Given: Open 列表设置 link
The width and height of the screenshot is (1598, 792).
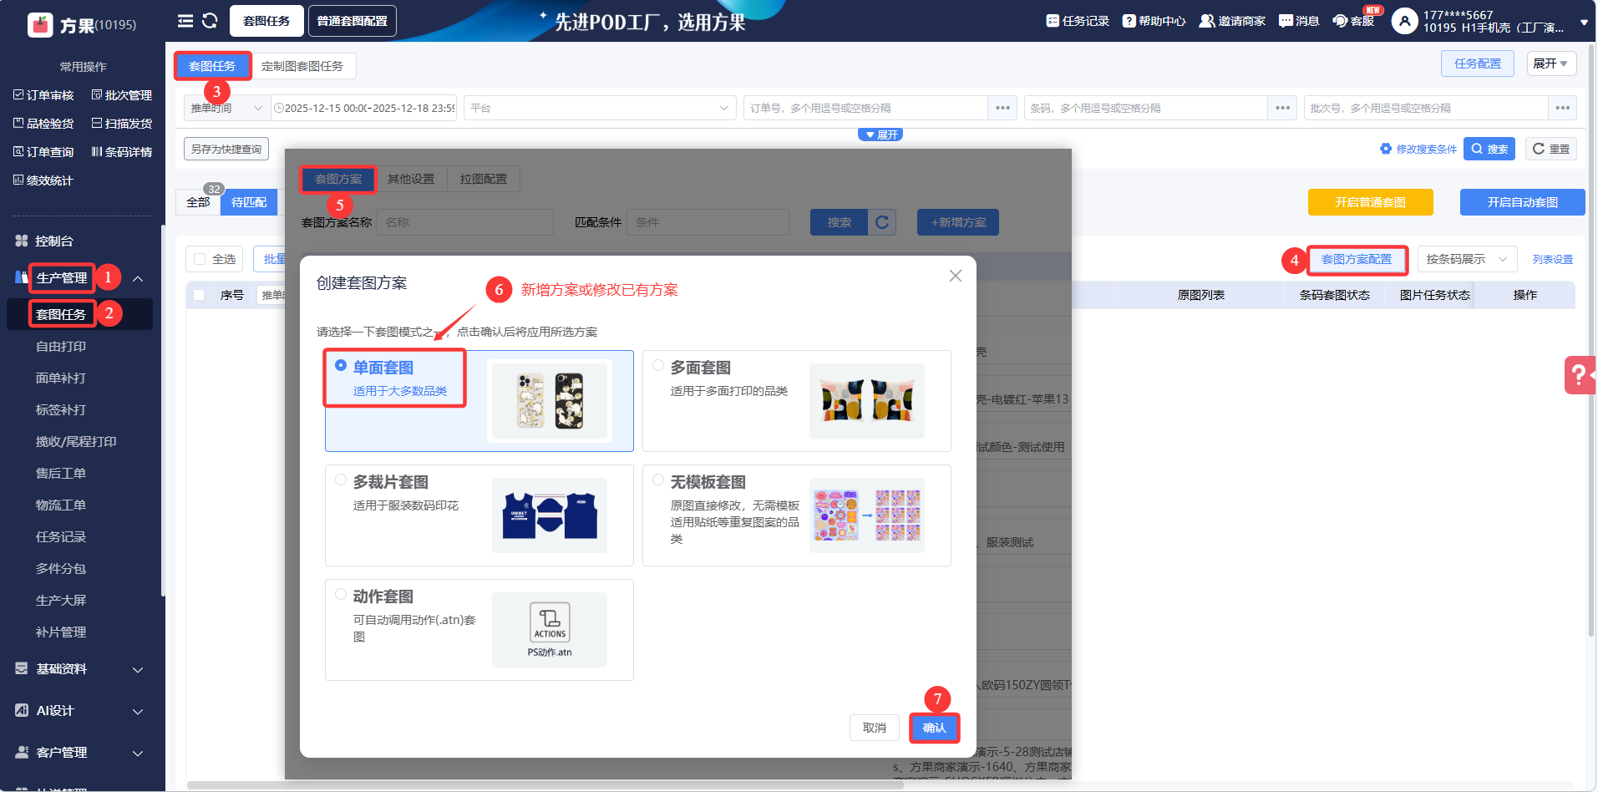Looking at the screenshot, I should 1552,259.
